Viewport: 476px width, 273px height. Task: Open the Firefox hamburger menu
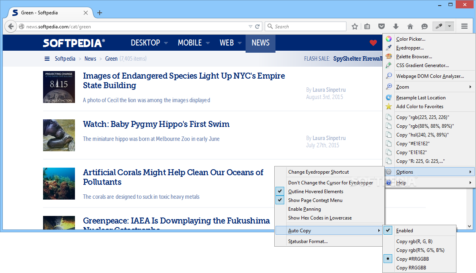coord(464,26)
